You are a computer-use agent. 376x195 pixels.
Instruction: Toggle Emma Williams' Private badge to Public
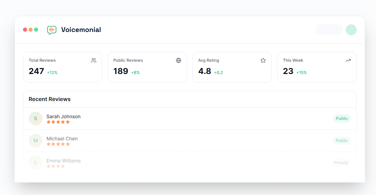pyautogui.click(x=341, y=162)
